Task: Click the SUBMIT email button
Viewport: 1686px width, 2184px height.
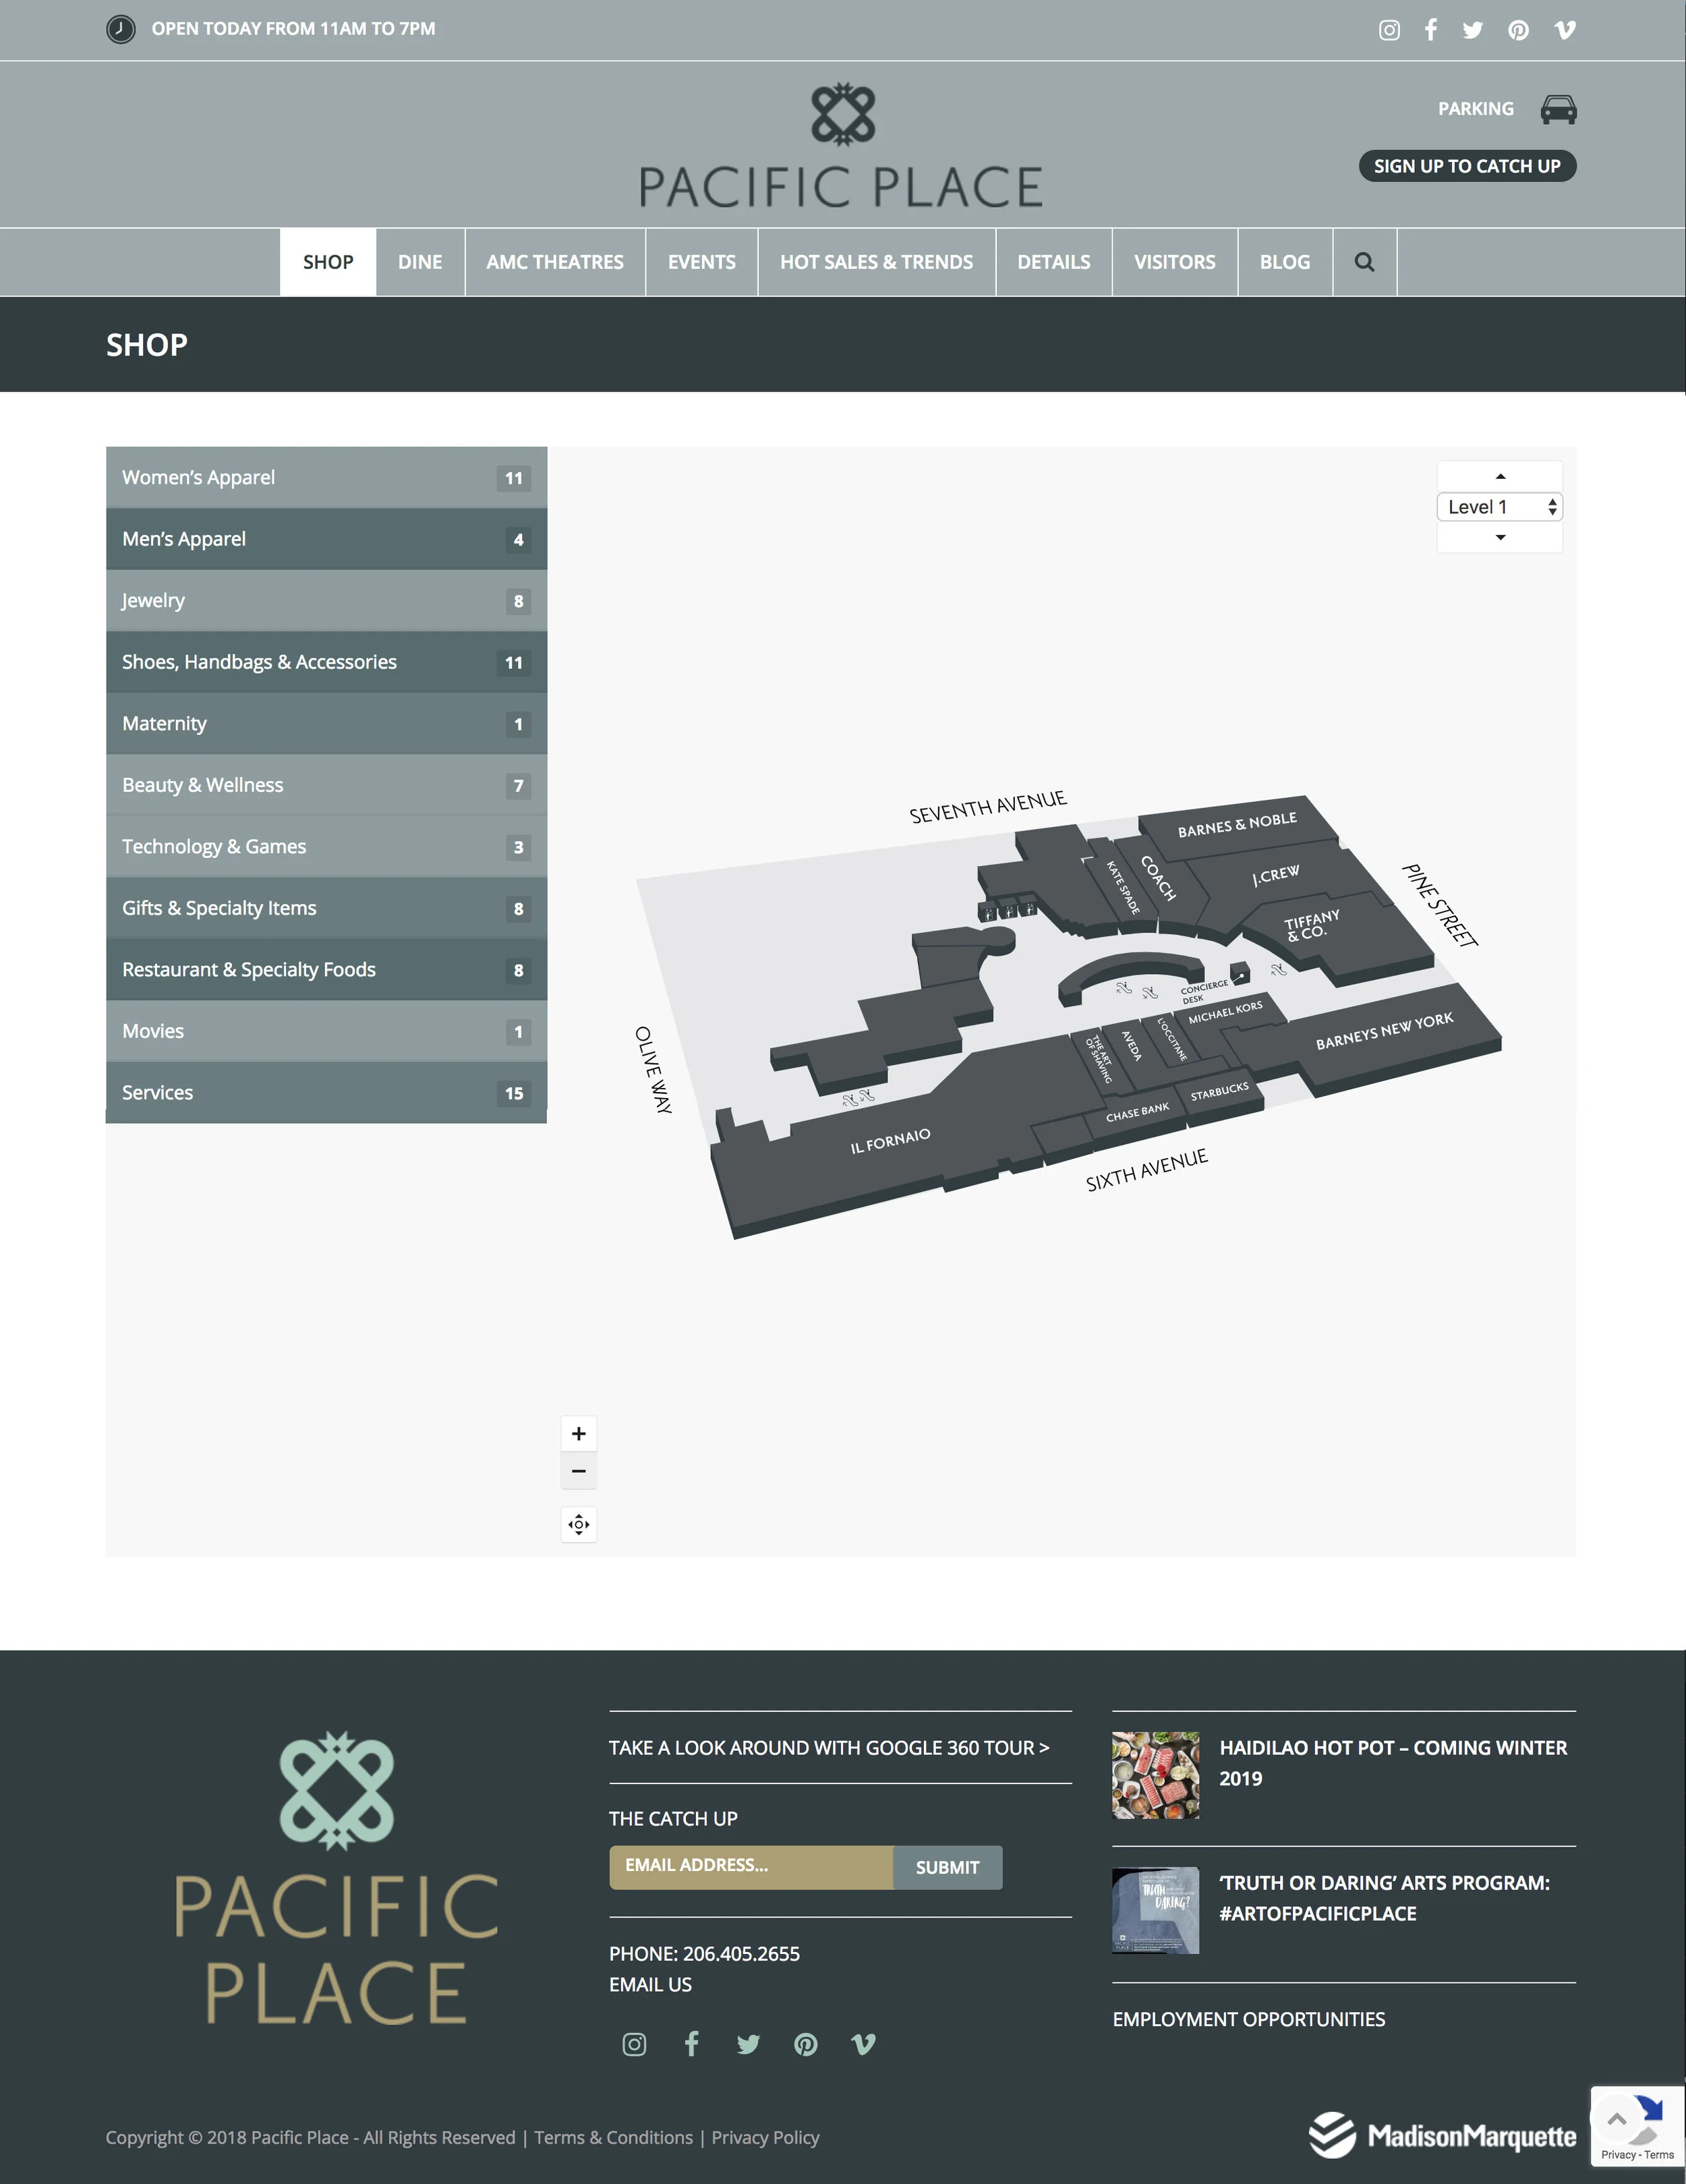Action: 948,1868
